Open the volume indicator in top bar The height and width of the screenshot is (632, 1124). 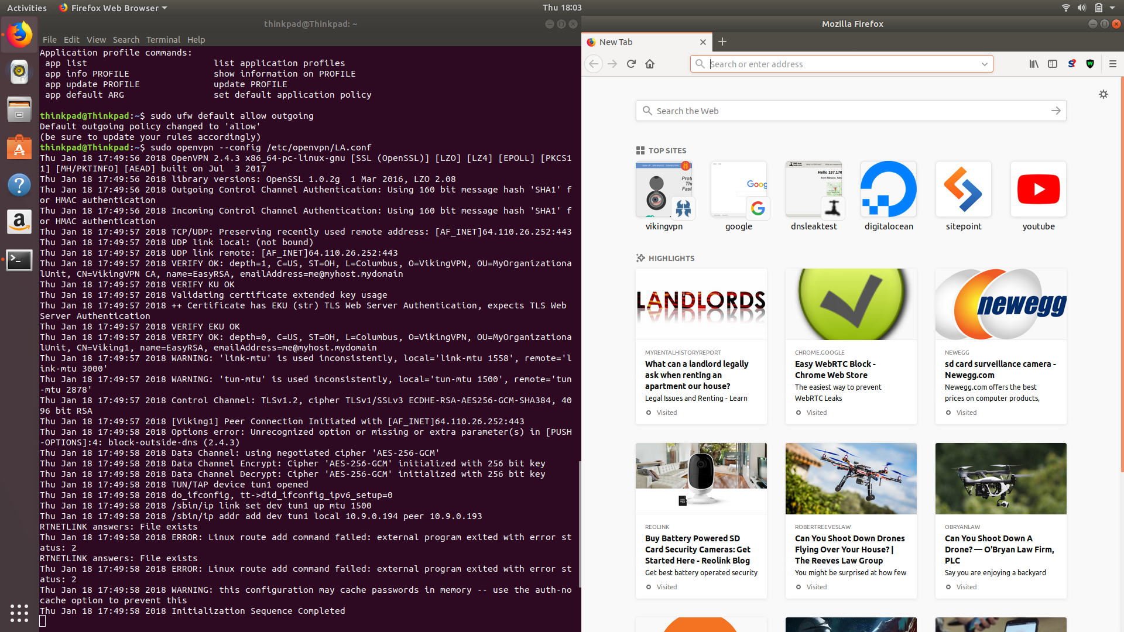(1081, 8)
